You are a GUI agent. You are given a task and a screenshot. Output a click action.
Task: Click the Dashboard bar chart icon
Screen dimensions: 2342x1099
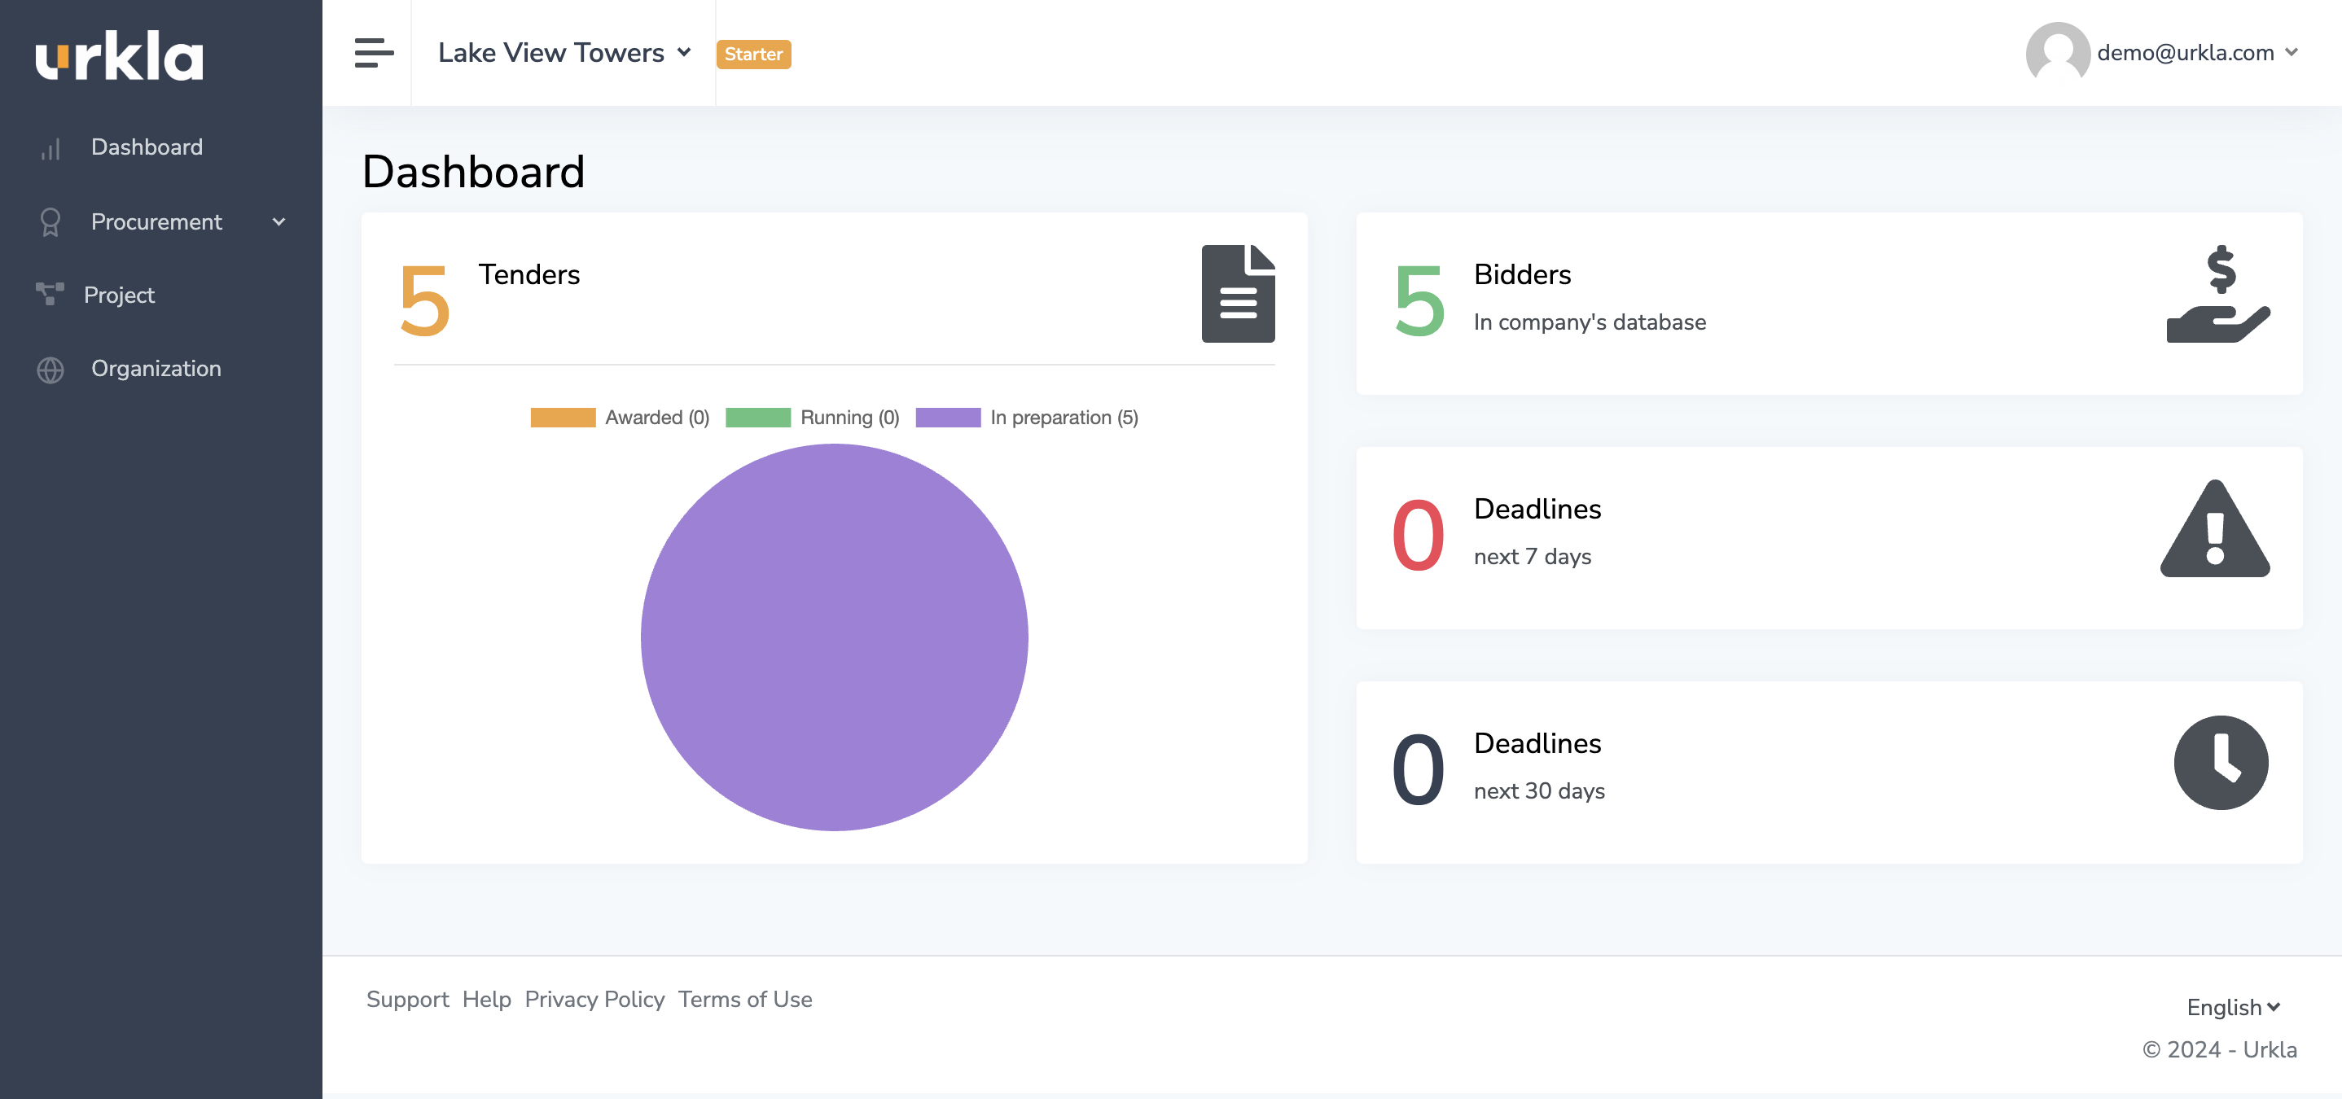click(x=50, y=148)
